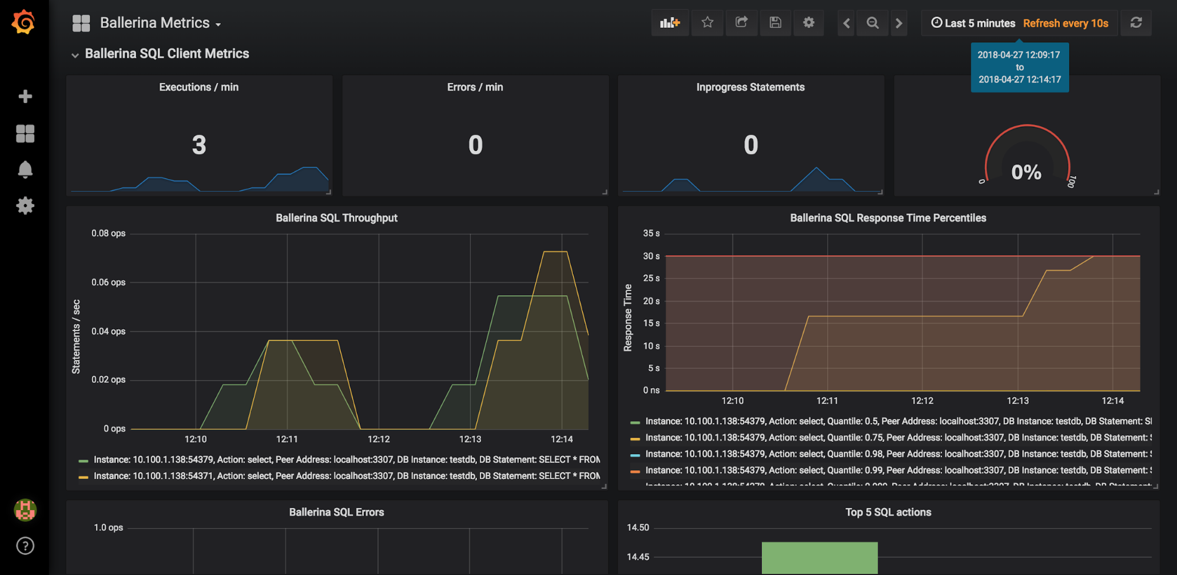The image size is (1177, 575).
Task: Shift time range backward with left arrow
Action: [846, 24]
